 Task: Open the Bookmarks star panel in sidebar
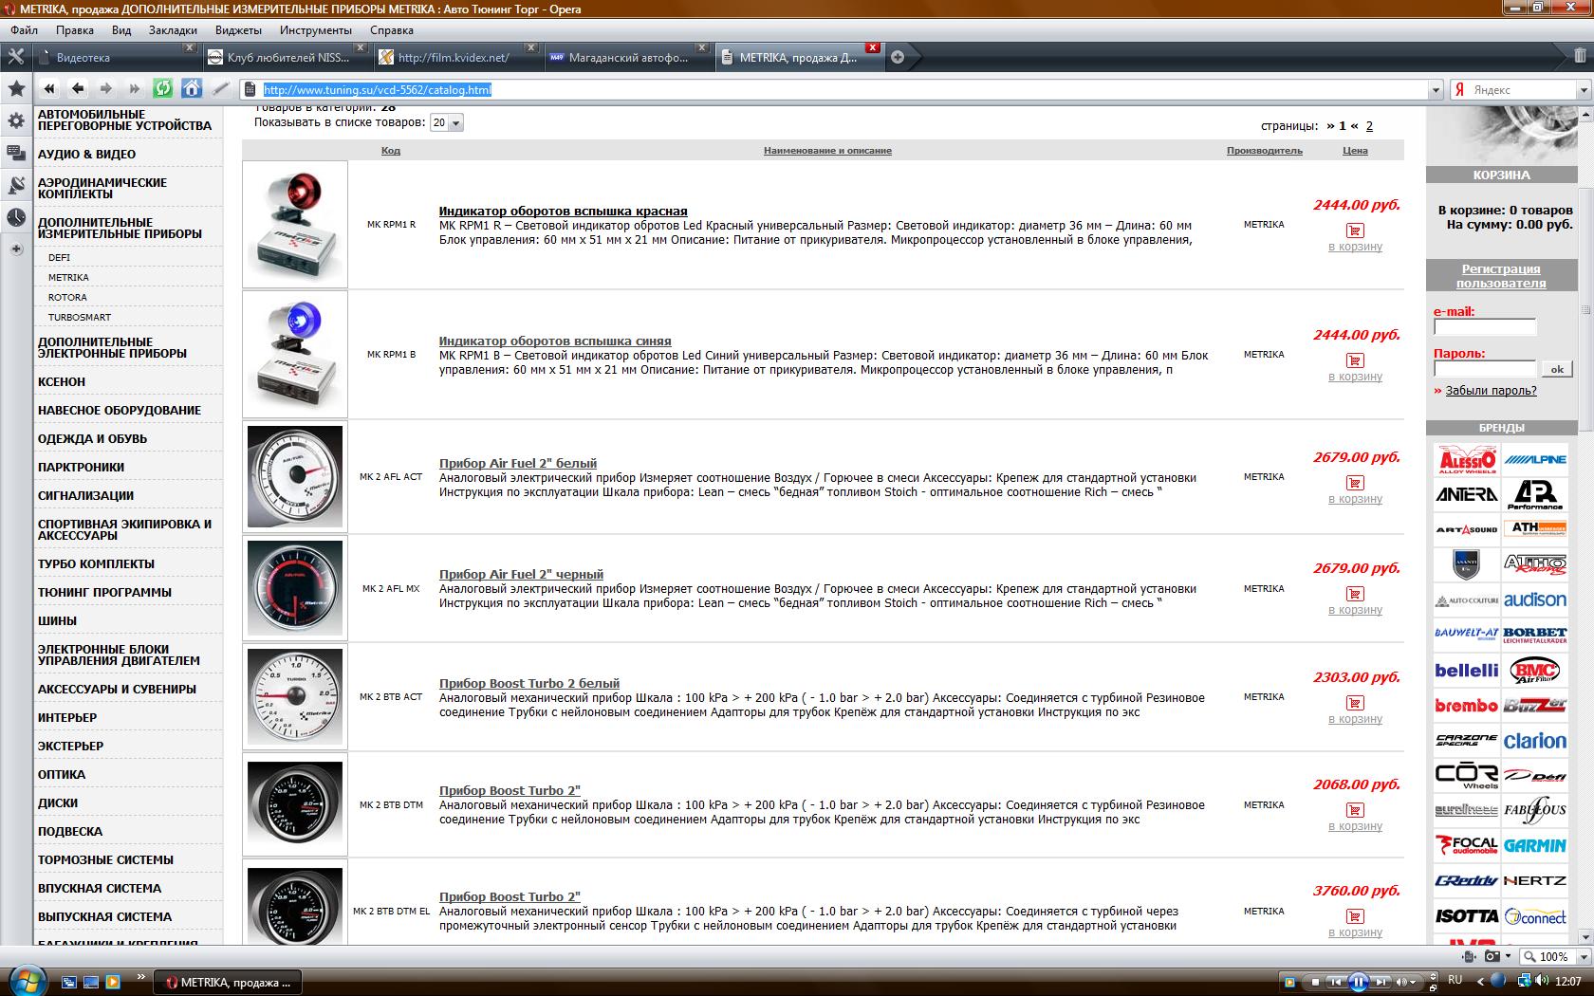pos(16,88)
